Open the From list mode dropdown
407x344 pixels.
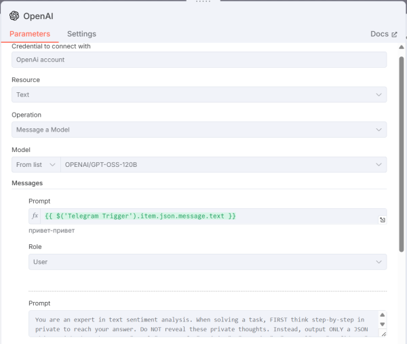(x=36, y=165)
